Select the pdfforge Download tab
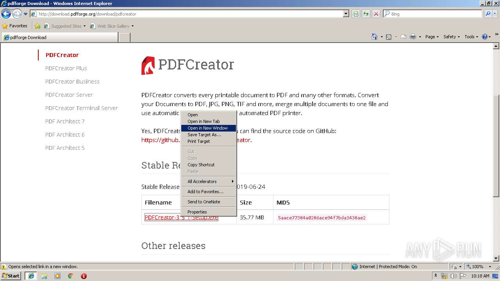500x281 pixels. click(59, 37)
